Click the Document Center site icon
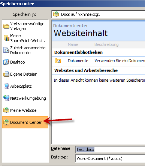 click(6, 122)
